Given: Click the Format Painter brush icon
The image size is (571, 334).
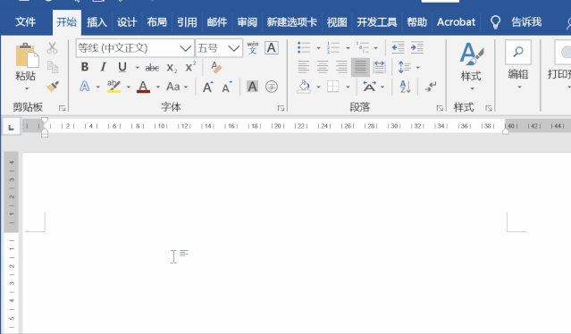Looking at the screenshot, I should click(53, 87).
